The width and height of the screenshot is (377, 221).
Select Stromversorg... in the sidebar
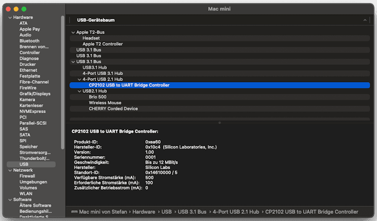[35, 153]
